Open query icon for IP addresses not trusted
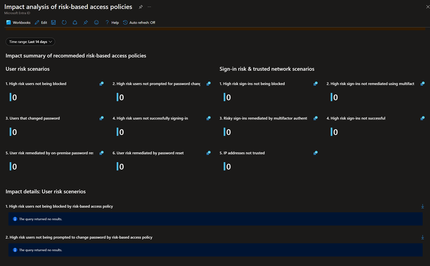 (315, 153)
